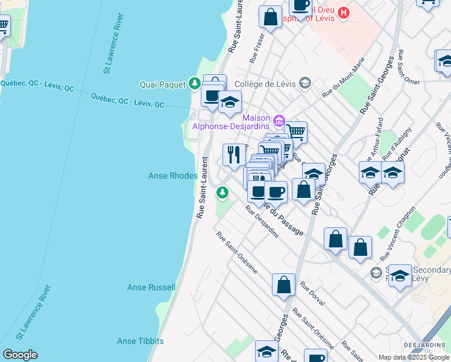Viewport: 451px width, 362px height.
Task: Click the Anse Tibbits label
Action: pos(140,341)
